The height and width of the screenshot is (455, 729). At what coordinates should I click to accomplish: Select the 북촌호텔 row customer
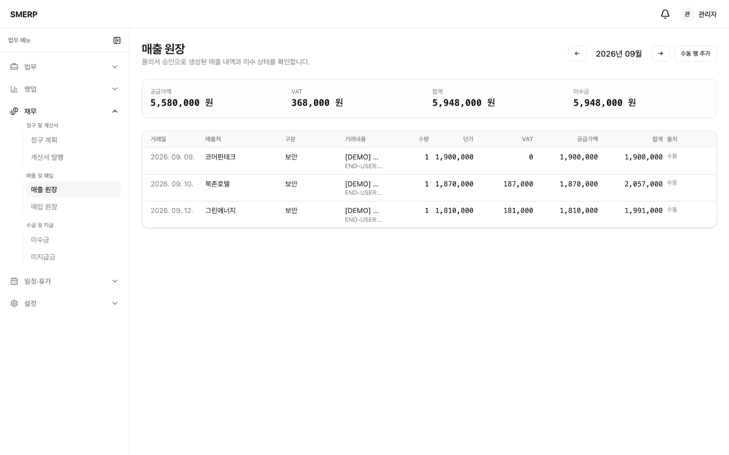[217, 184]
